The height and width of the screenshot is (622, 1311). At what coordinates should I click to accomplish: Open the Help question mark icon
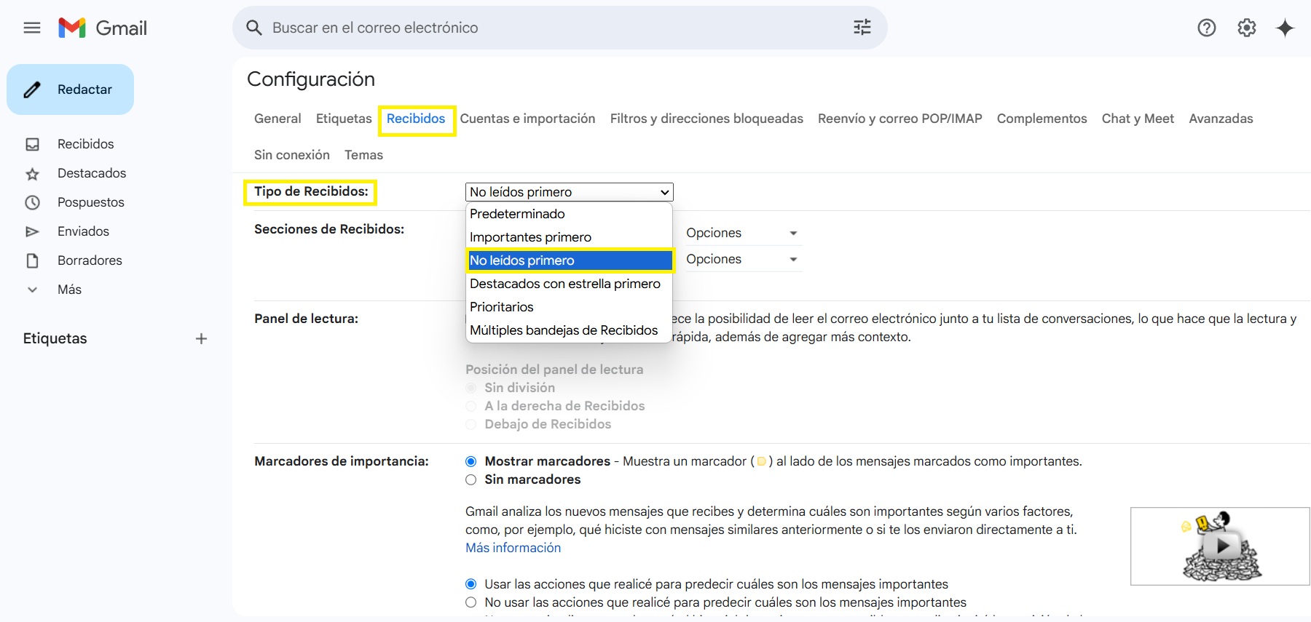(x=1206, y=28)
